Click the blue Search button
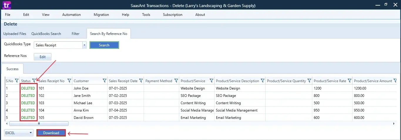The width and height of the screenshot is (401, 140). [x=104, y=45]
